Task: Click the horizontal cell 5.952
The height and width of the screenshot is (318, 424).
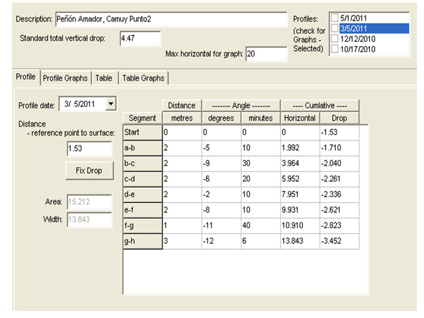Action: tap(300, 179)
